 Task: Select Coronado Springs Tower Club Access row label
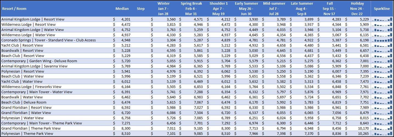(x=49, y=40)
